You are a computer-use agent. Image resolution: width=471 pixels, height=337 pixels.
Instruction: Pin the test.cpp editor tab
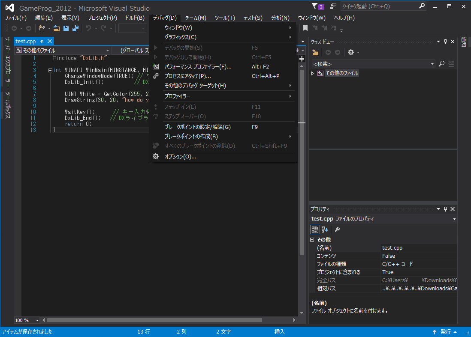tap(42, 41)
